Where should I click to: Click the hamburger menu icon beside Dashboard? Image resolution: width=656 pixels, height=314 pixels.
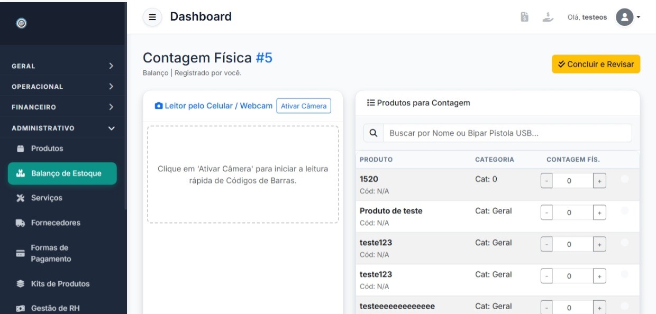(152, 17)
